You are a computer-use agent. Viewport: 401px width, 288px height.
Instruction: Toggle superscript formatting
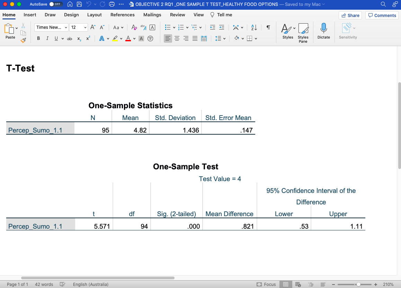click(88, 39)
